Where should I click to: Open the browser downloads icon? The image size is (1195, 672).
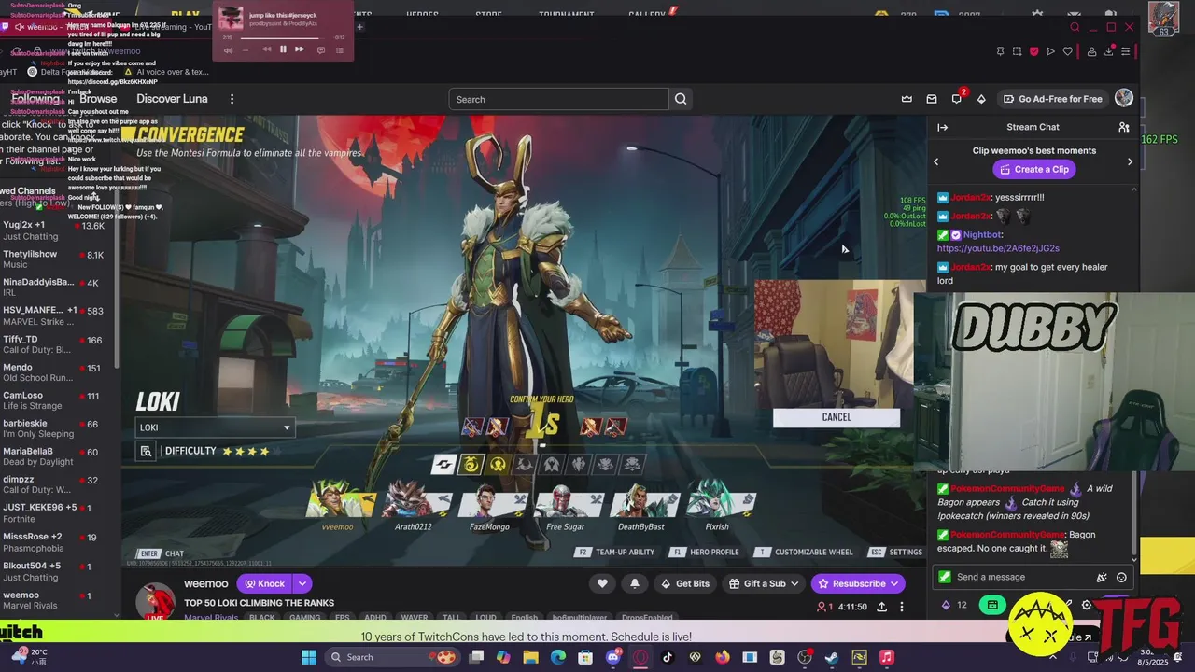[1109, 51]
